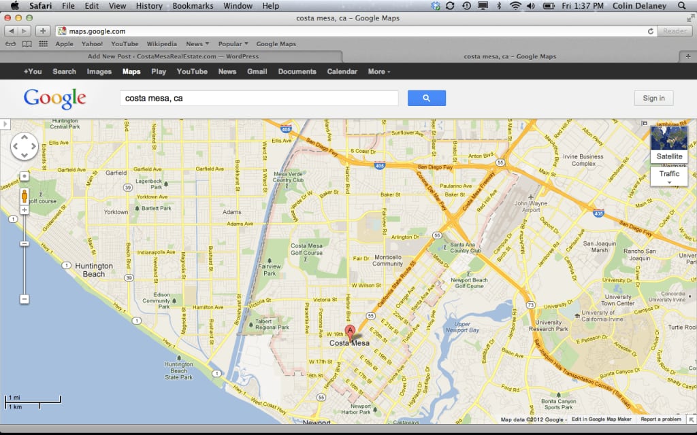Click the Google Maps bookmark
This screenshot has height=435, width=697.
pos(276,44)
